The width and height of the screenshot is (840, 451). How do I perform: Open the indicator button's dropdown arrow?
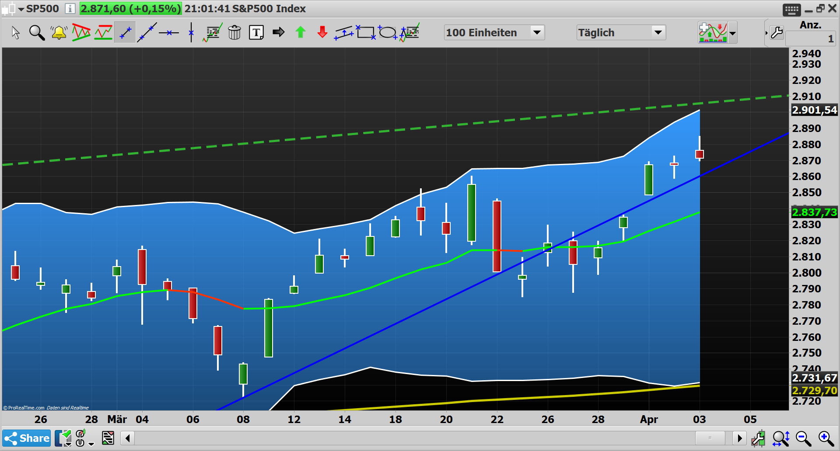click(x=732, y=33)
